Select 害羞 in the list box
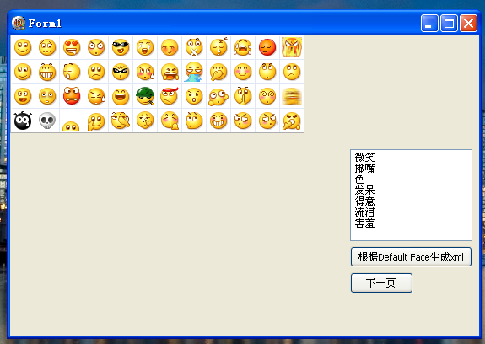The image size is (485, 344). 364,223
